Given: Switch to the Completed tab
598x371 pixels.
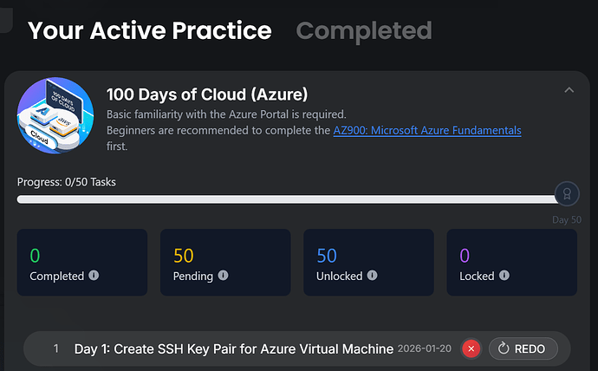Looking at the screenshot, I should 363,31.
